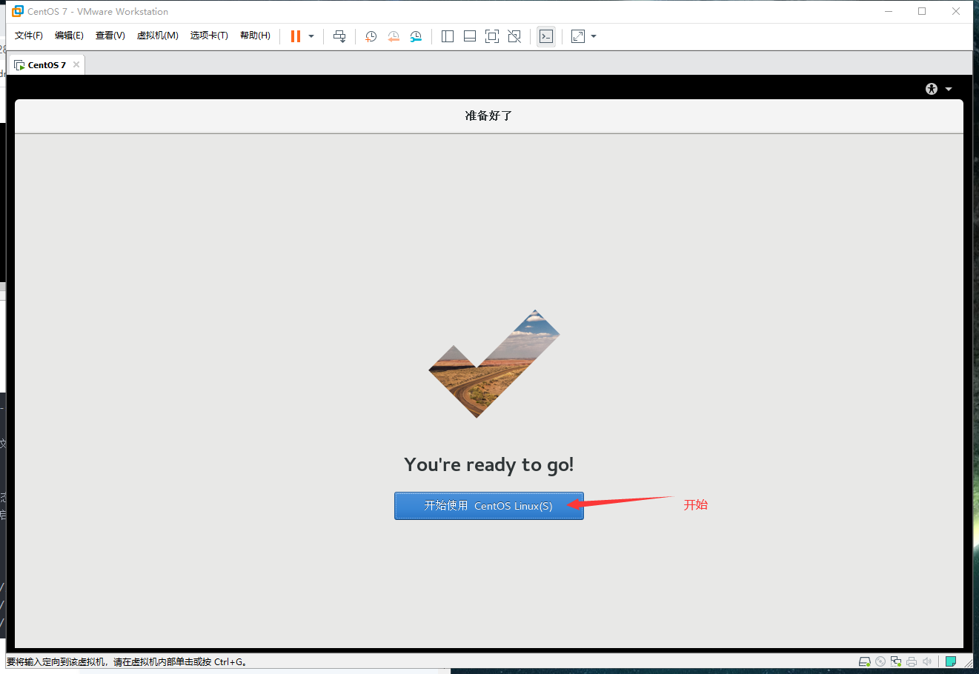
Task: Revert virtual machine to previous snapshot
Action: point(394,36)
